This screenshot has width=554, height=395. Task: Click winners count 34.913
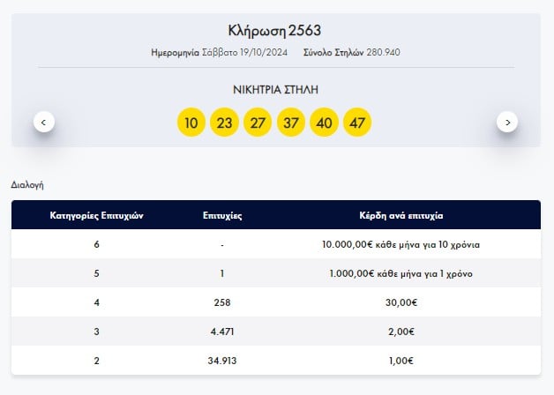[222, 361]
